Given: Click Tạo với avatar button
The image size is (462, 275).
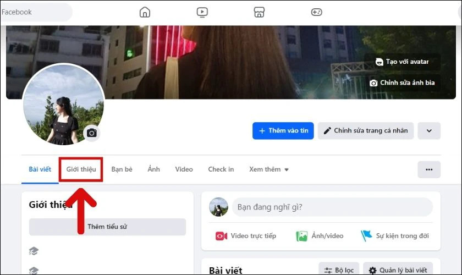Looking at the screenshot, I should click(402, 62).
